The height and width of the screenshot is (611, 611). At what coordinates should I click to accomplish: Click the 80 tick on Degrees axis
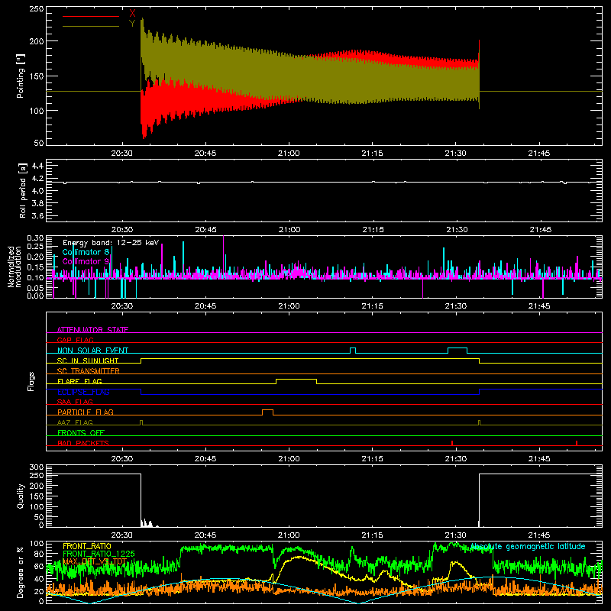click(x=39, y=554)
